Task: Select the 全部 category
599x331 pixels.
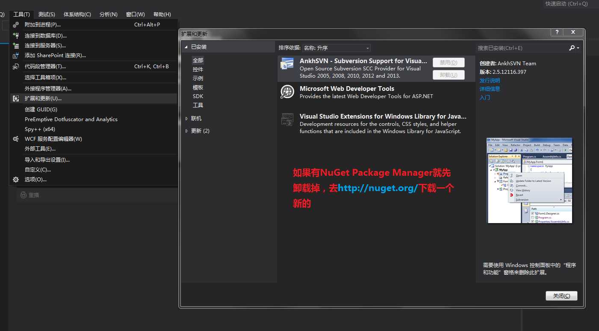Action: [x=198, y=61]
